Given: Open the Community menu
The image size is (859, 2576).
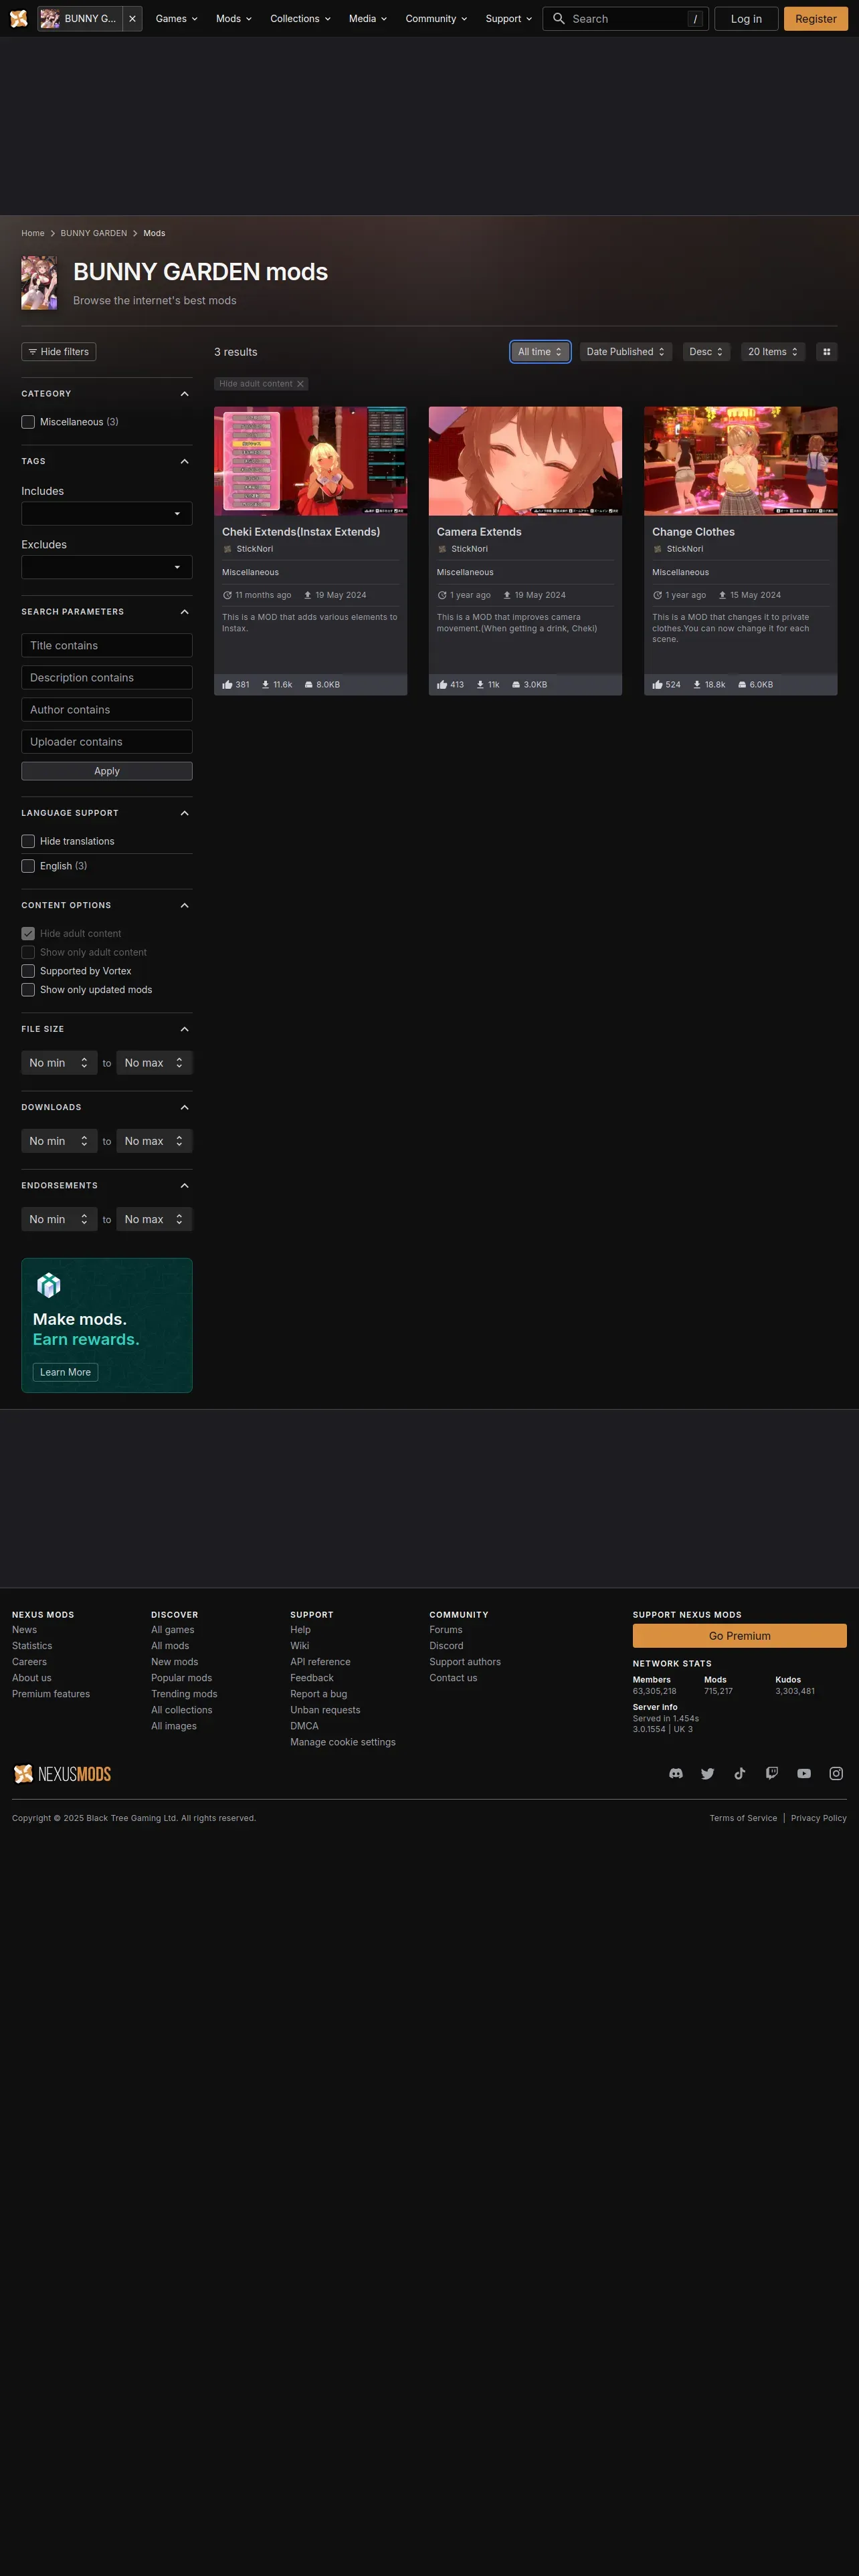Looking at the screenshot, I should 436,19.
